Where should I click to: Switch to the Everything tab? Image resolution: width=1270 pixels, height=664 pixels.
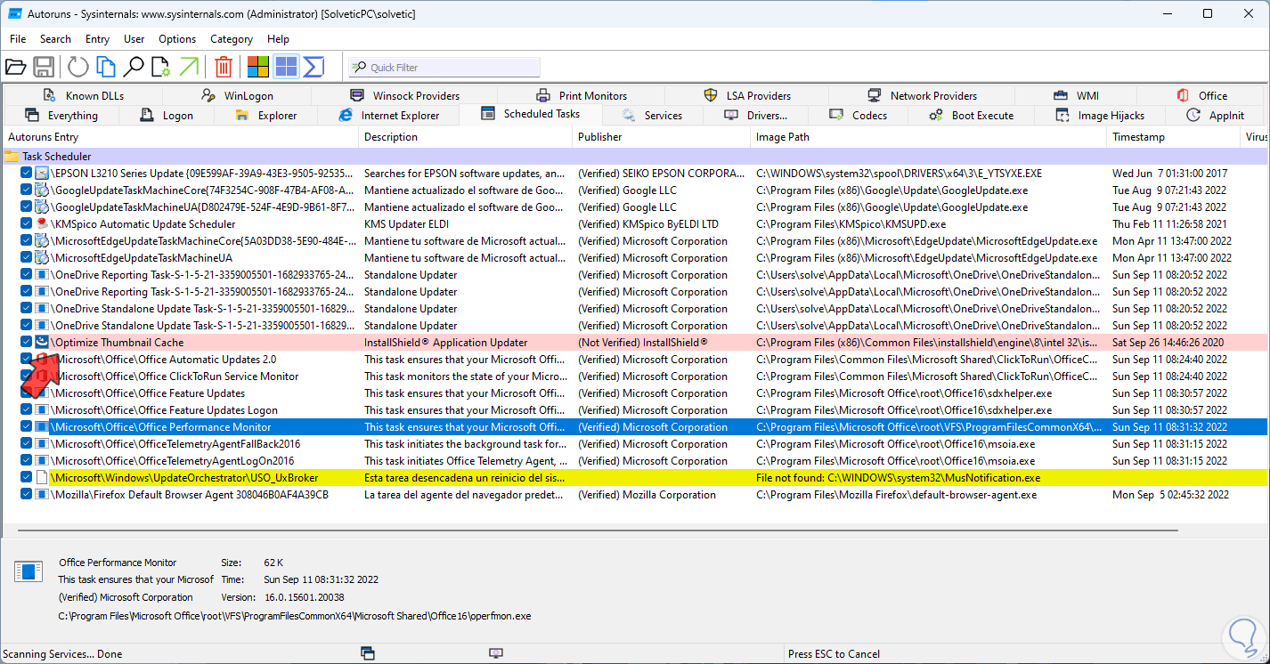pos(62,116)
